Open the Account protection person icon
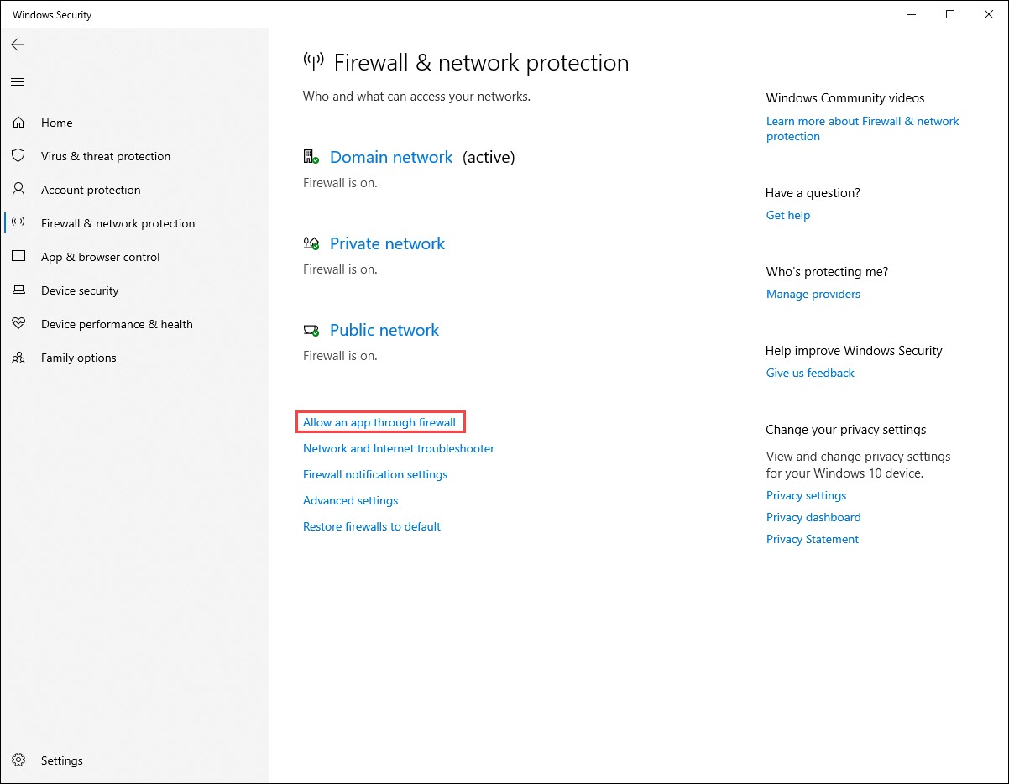This screenshot has width=1009, height=784. [18, 190]
